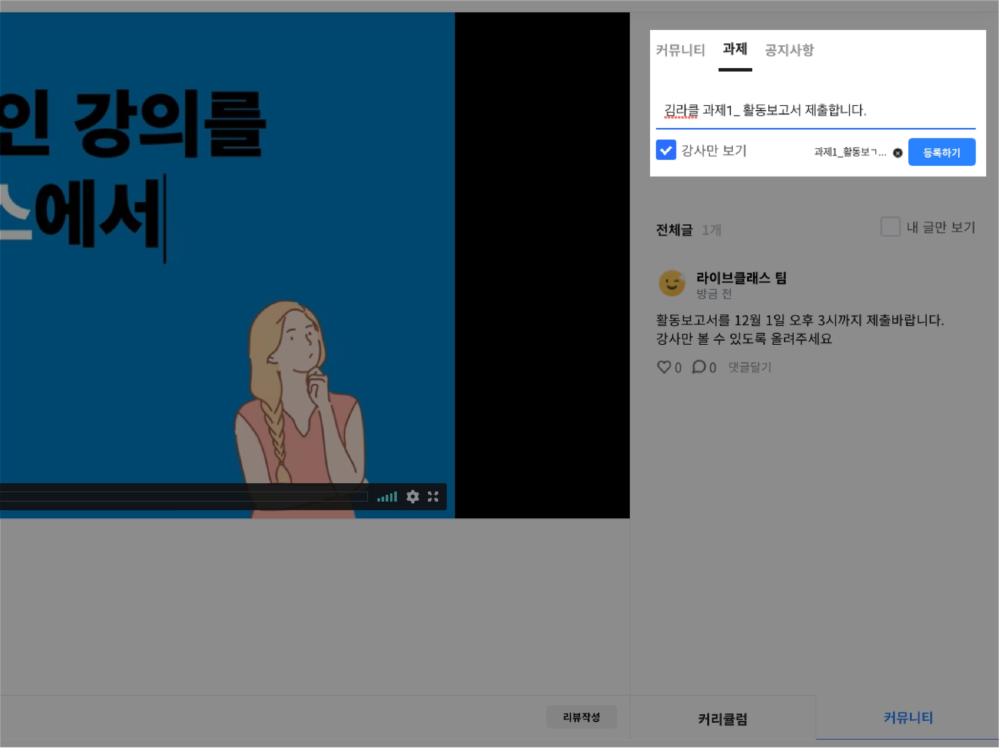Click 라이브클래스 팀 profile avatar
999x749 pixels.
click(x=672, y=283)
